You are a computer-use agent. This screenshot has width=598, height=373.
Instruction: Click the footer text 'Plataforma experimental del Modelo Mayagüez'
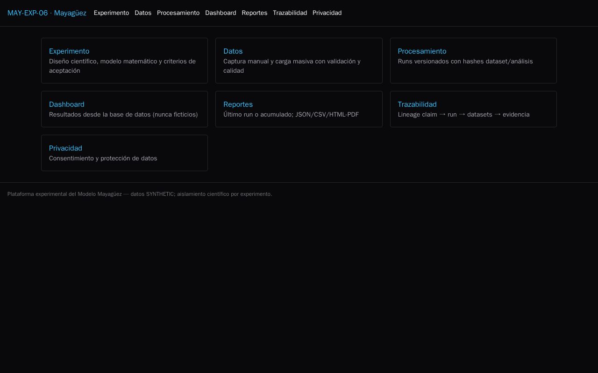click(x=64, y=194)
